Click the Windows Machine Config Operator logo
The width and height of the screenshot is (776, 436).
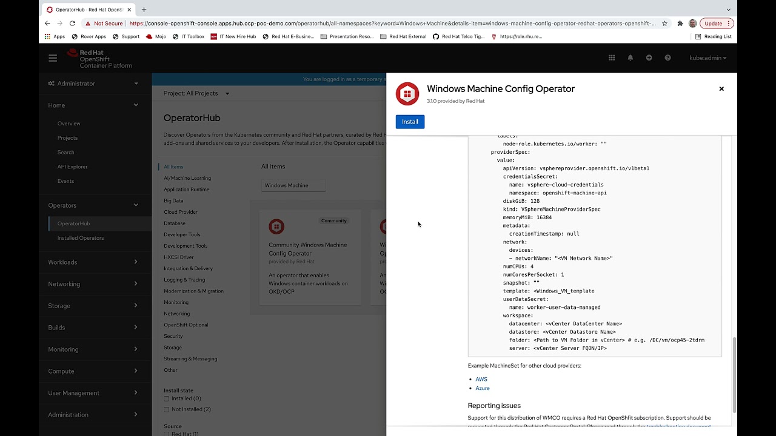pos(407,94)
